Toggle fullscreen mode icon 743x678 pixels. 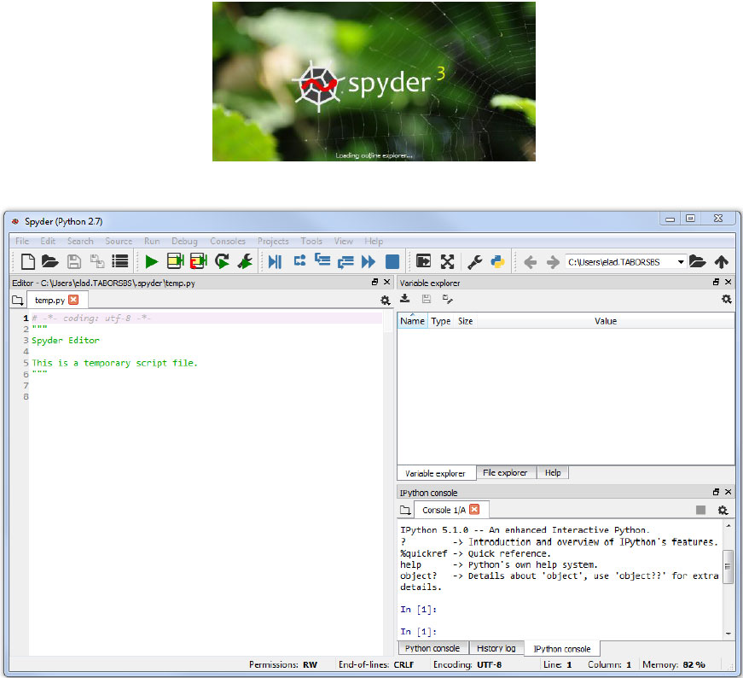447,261
